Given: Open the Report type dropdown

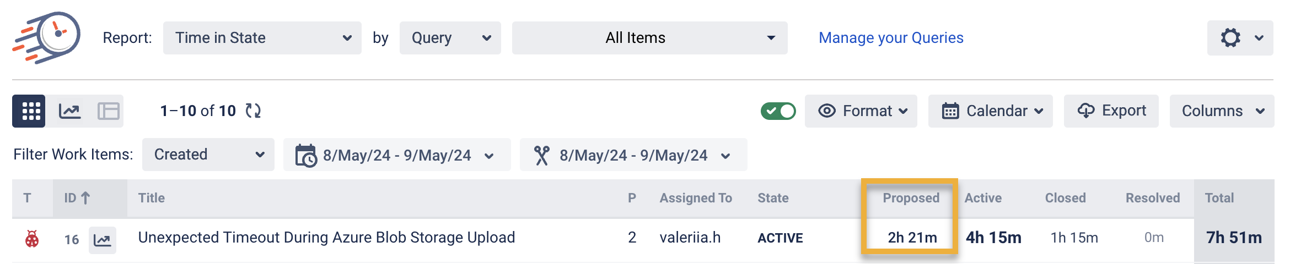Looking at the screenshot, I should pyautogui.click(x=262, y=38).
